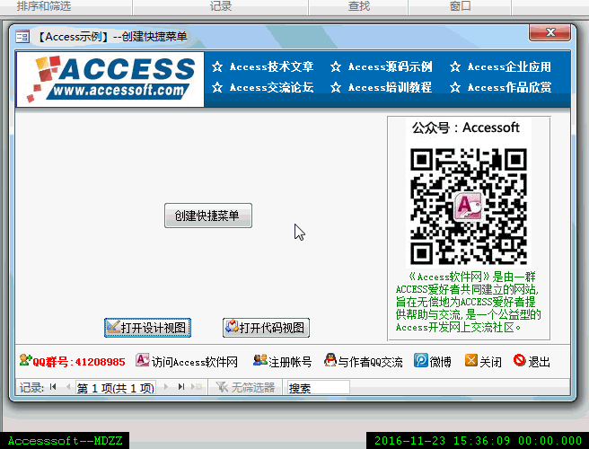Image resolution: width=589 pixels, height=449 pixels.
Task: Click the pencil-ruler icon on 打开设计视图
Action: pyautogui.click(x=113, y=327)
